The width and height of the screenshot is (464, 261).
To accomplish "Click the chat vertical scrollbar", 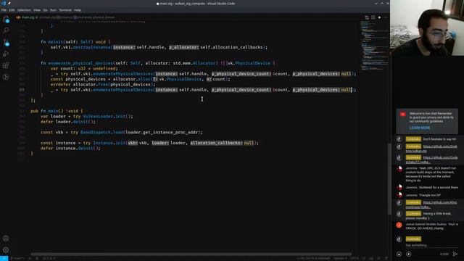I will pos(389,179).
